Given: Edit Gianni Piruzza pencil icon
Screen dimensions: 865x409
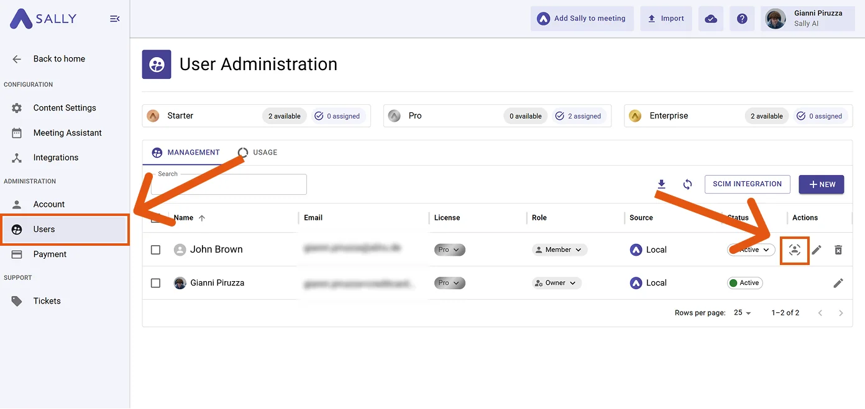Looking at the screenshot, I should tap(838, 283).
